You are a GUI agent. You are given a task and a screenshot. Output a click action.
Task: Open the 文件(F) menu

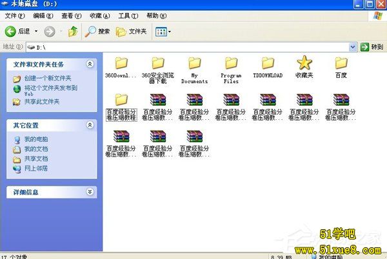(x=14, y=15)
